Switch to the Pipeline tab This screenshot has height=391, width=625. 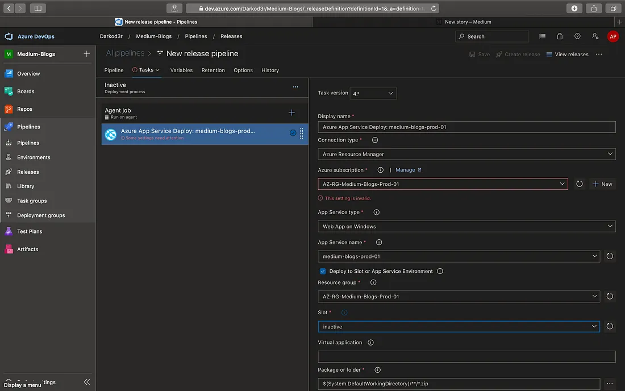coord(114,70)
